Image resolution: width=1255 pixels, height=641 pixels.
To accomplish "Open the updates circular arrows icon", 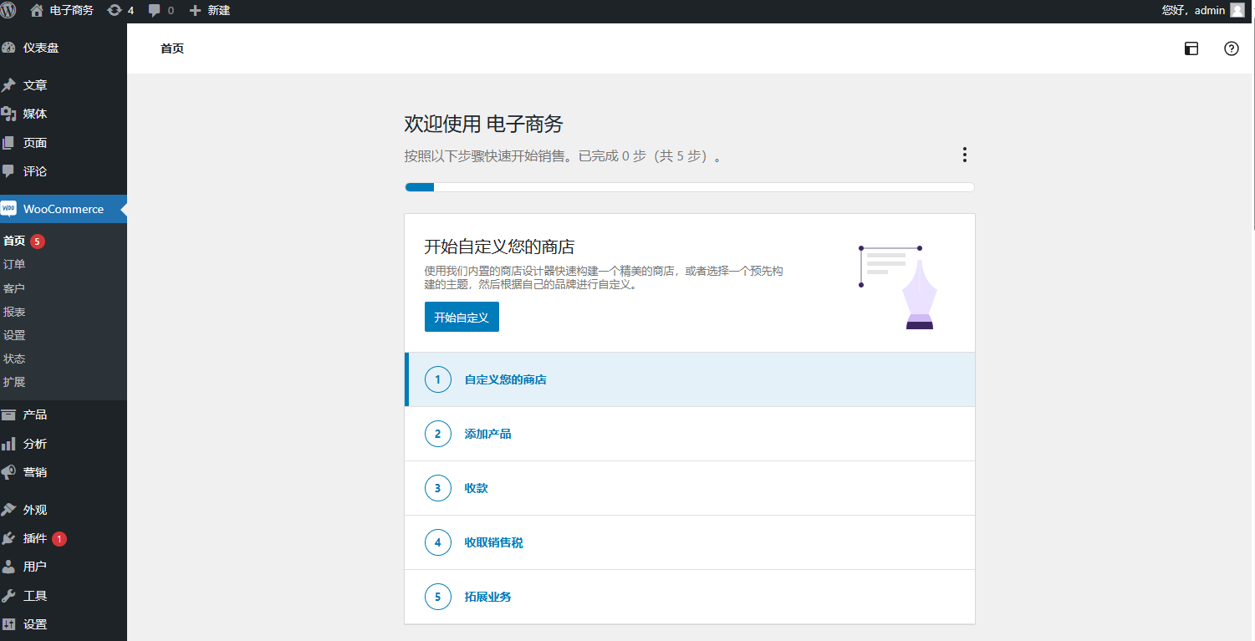I will [x=115, y=10].
